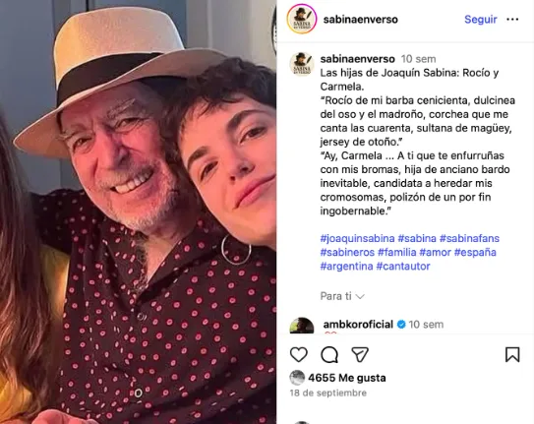Open sabinaenverso profile picture in header
The width and height of the screenshot is (534, 424).
tap(301, 19)
